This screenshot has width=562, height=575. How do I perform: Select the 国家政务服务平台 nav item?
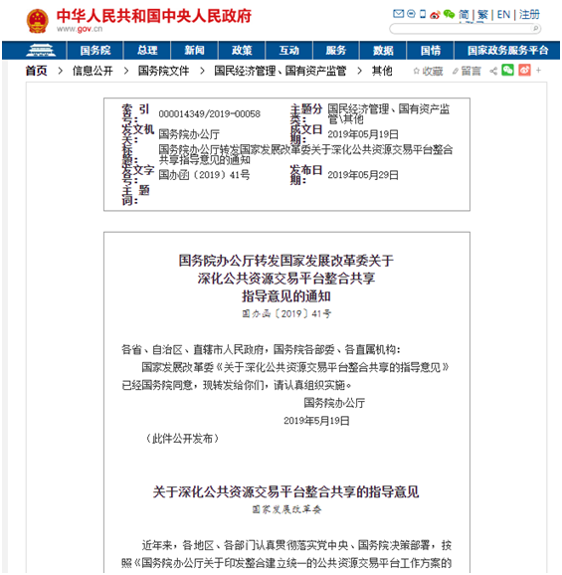click(x=507, y=51)
